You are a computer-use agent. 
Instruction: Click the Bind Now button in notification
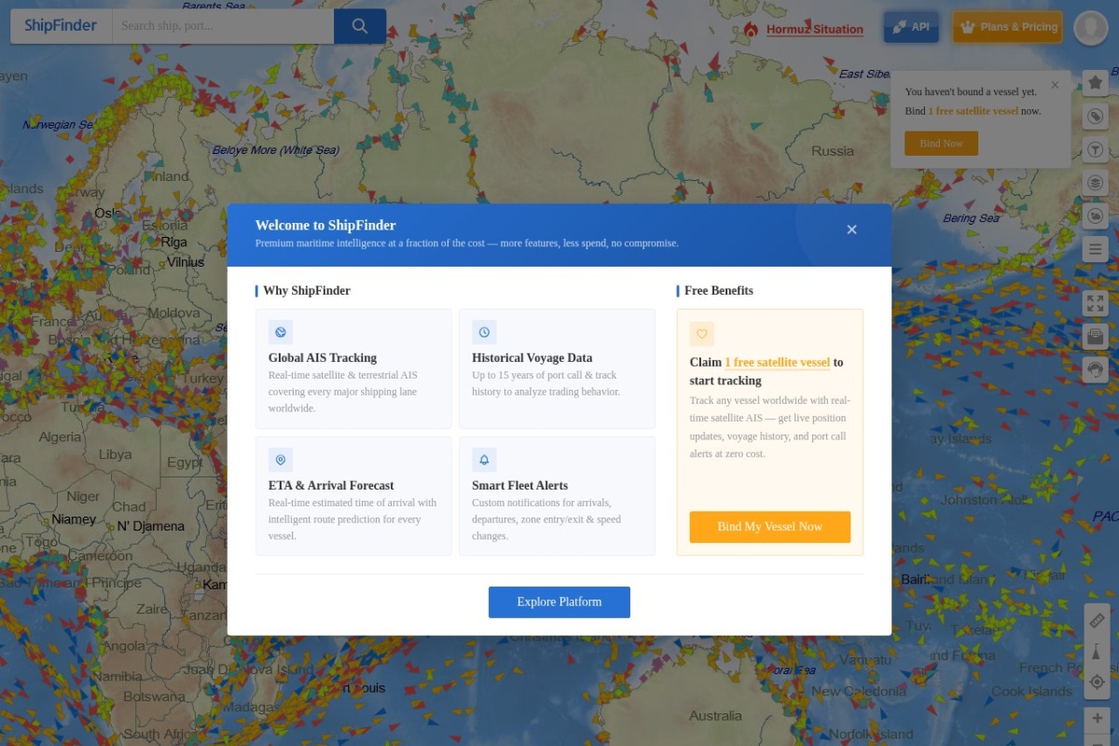(x=941, y=144)
